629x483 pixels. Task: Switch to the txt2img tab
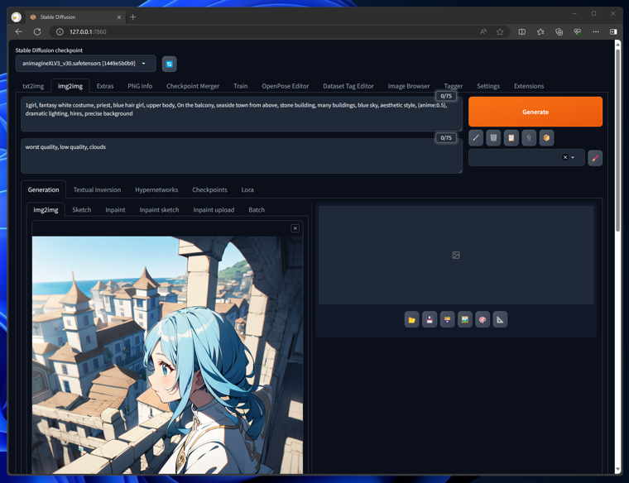33,86
